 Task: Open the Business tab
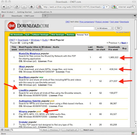tap(71, 35)
